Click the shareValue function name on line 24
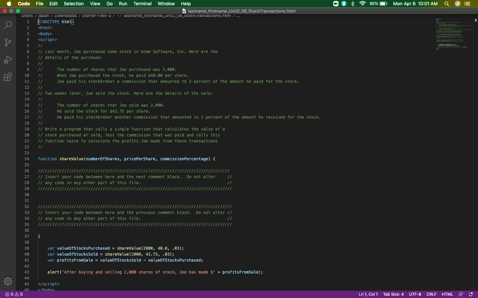This screenshot has height=298, width=478. click(x=71, y=159)
